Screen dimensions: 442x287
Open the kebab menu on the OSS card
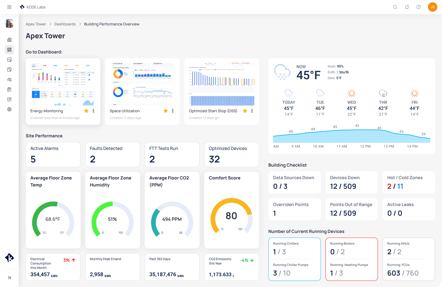pyautogui.click(x=252, y=111)
